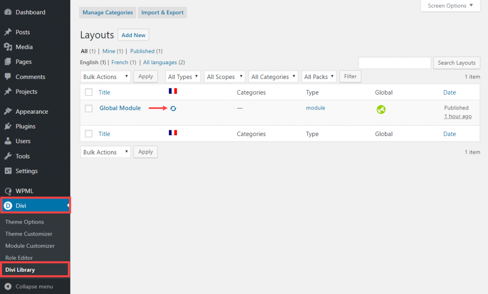Click the '1 hour ago' date text
The image size is (488, 294).
click(458, 116)
